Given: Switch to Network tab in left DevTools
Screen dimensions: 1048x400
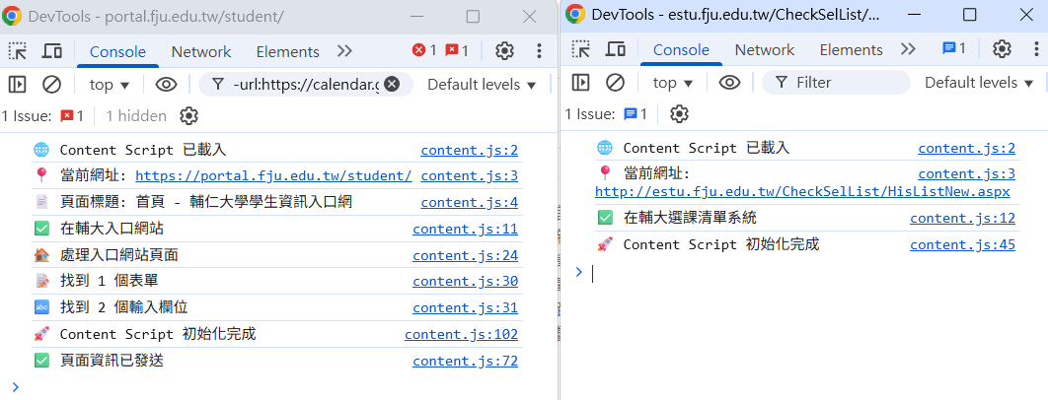Looking at the screenshot, I should (201, 51).
